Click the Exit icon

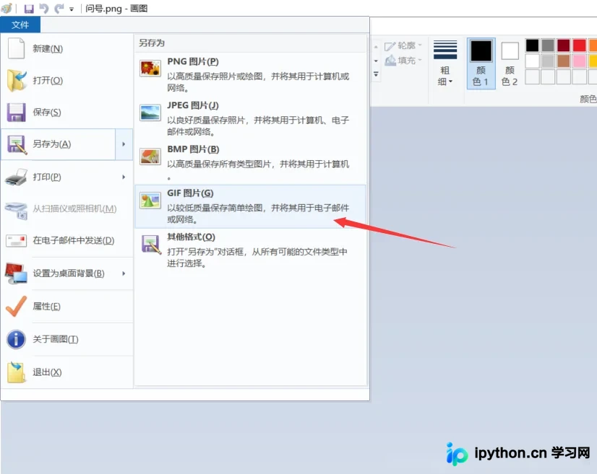coord(17,372)
